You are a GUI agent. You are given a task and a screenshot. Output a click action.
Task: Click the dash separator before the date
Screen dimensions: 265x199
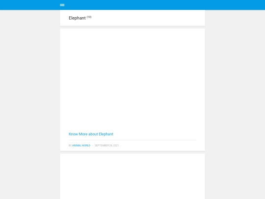(93, 145)
